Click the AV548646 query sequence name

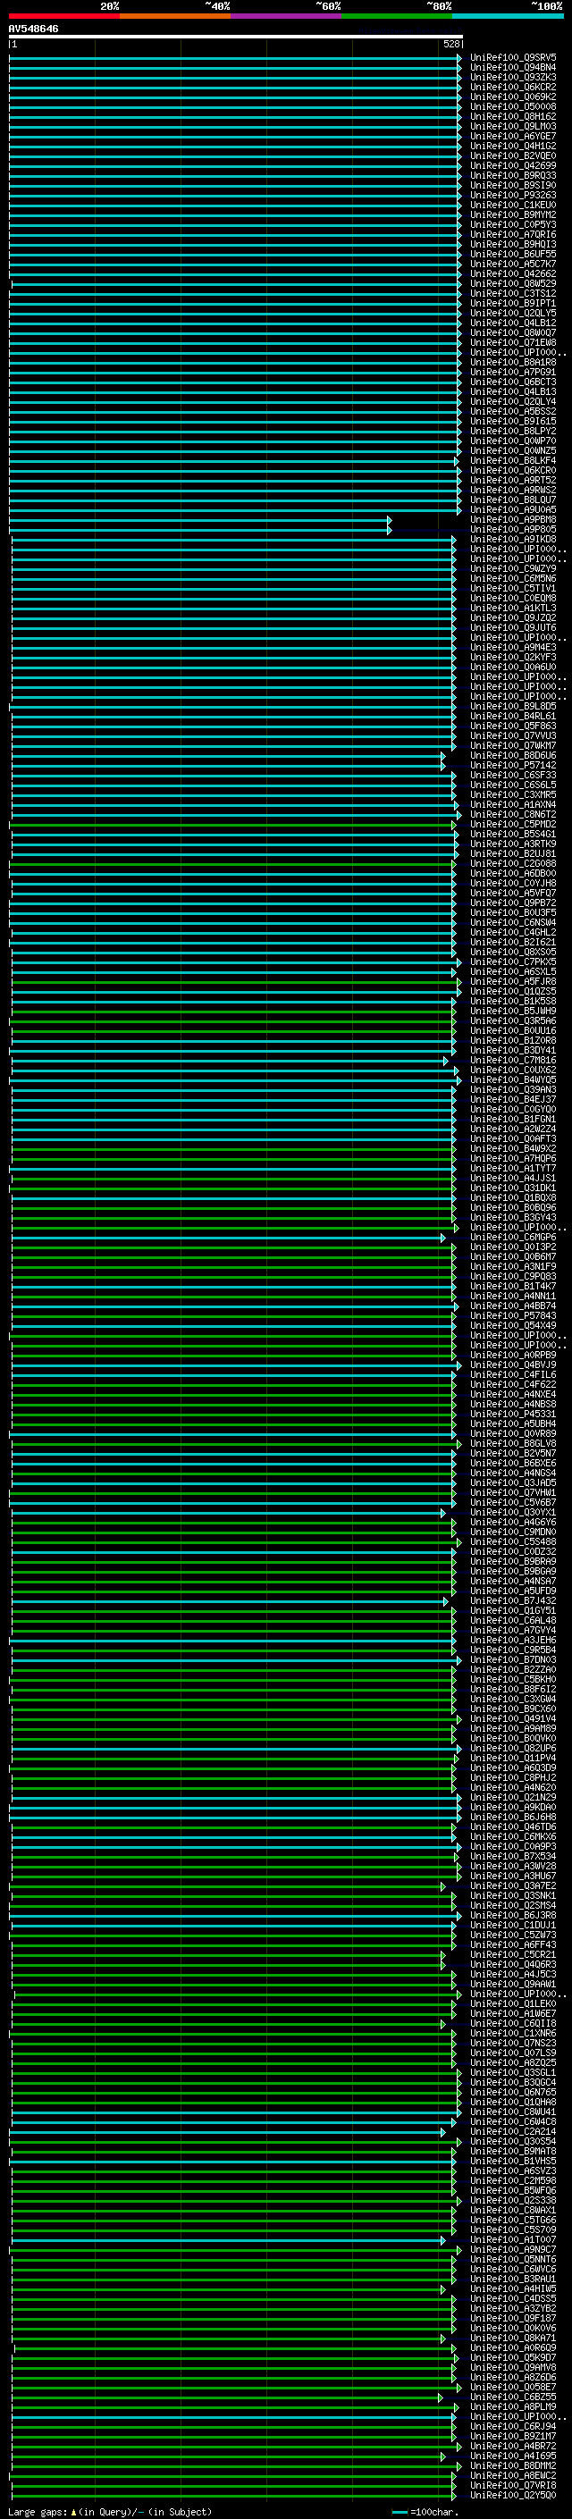click(33, 29)
